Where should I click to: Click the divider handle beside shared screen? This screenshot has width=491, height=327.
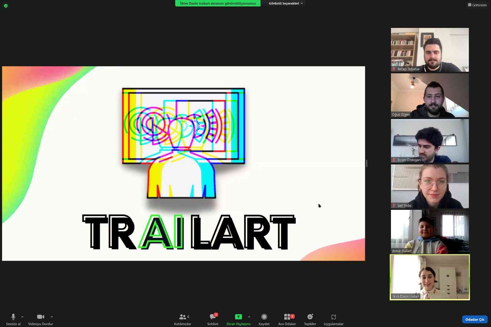point(367,163)
